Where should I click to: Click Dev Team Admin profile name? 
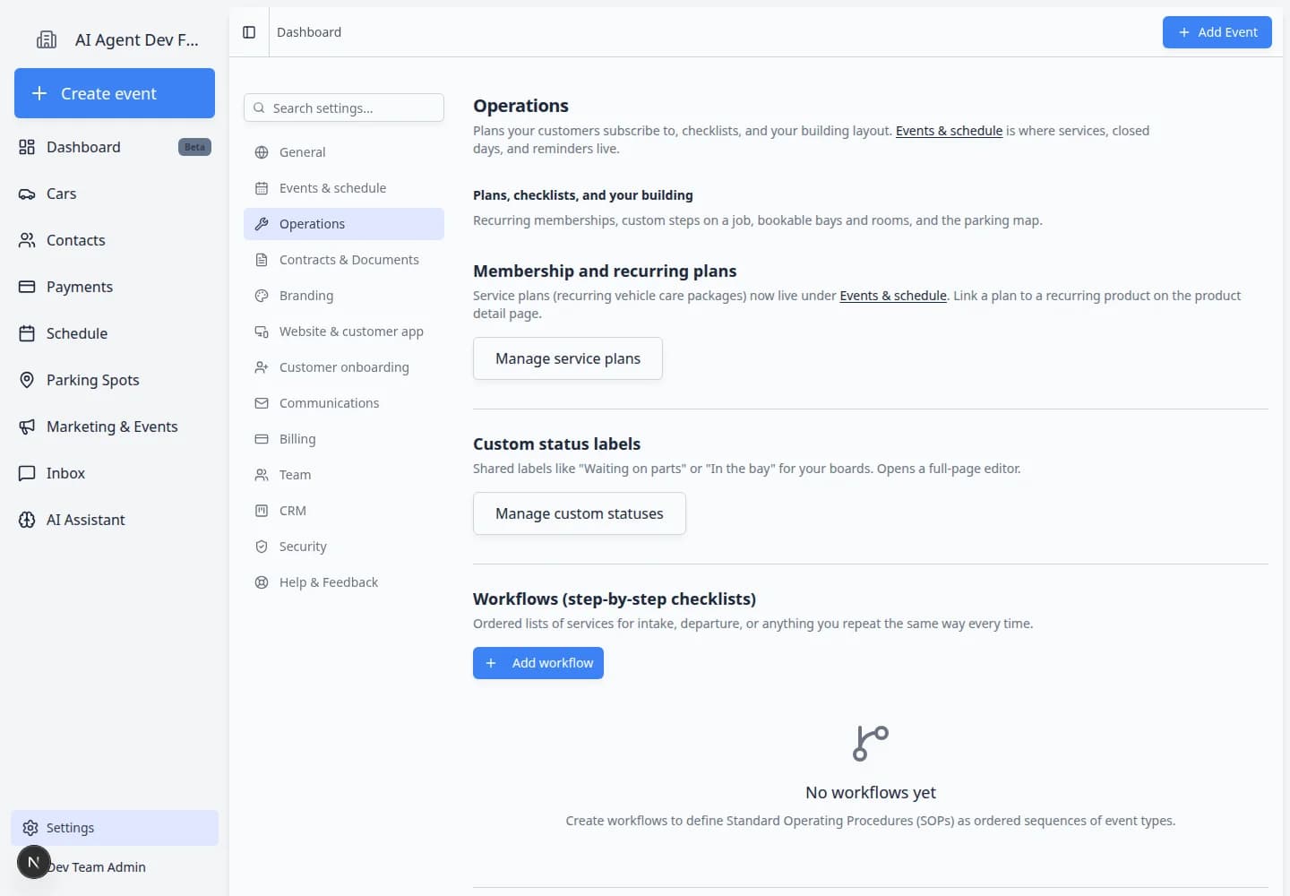[97, 867]
